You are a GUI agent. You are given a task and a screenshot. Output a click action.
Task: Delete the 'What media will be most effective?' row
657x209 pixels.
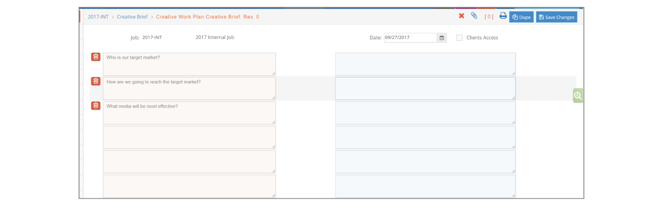click(95, 105)
